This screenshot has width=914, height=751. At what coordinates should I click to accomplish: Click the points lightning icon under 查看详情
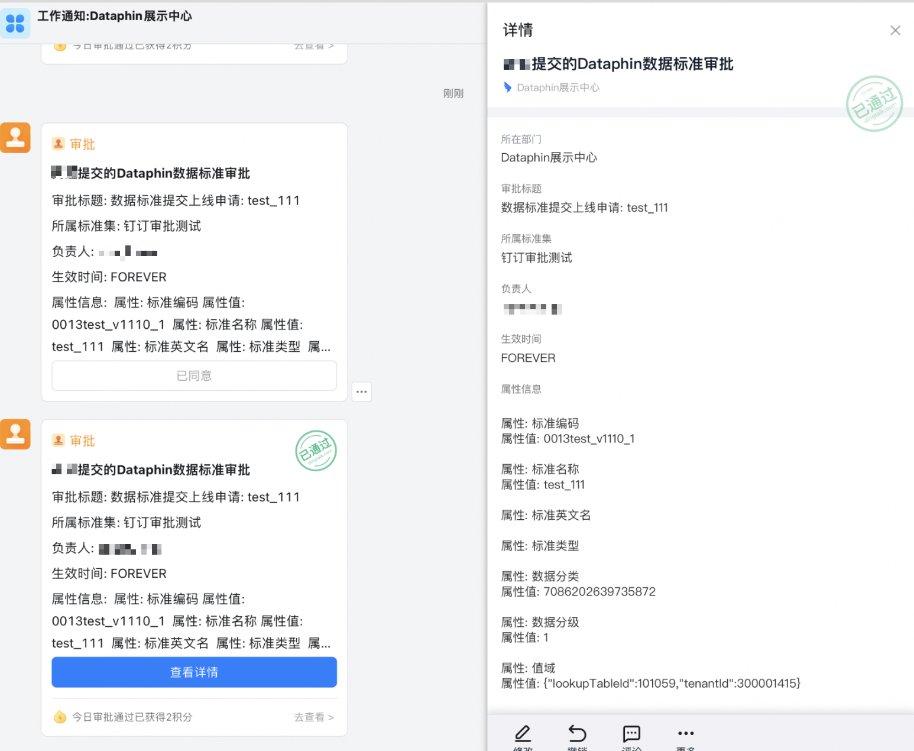tap(60, 717)
